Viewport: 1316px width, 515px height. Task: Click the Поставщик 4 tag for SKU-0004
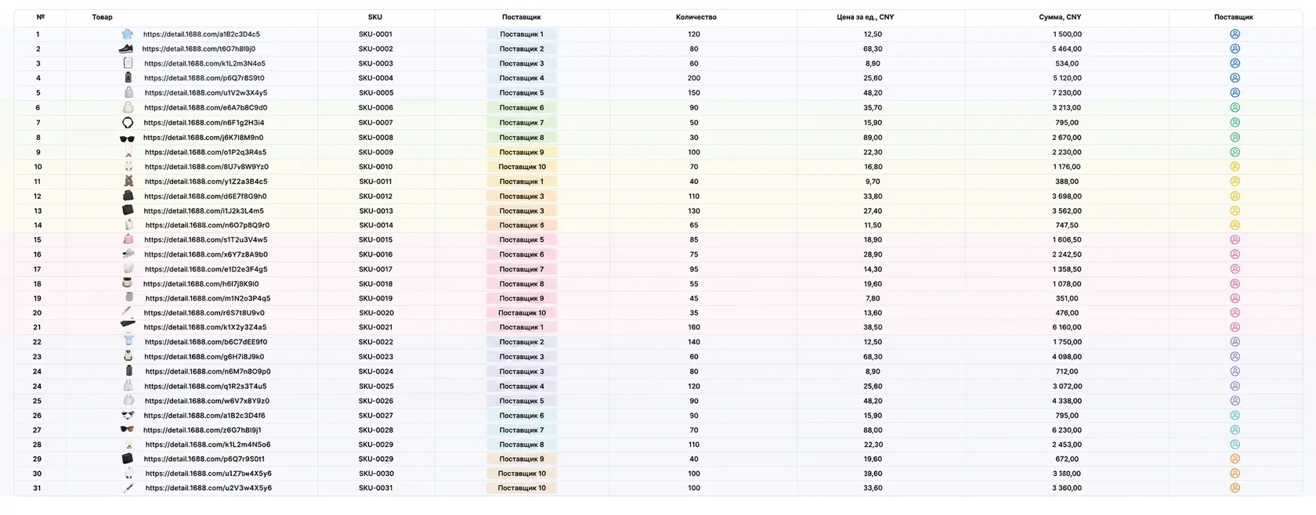pyautogui.click(x=522, y=78)
